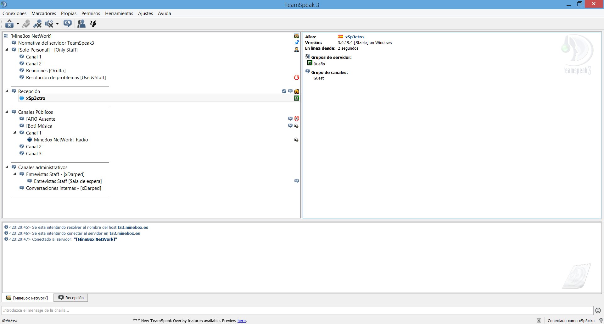604x324 pixels.
Task: Click the server icon before [MineBox NetWork] in the tree
Action: [6, 36]
